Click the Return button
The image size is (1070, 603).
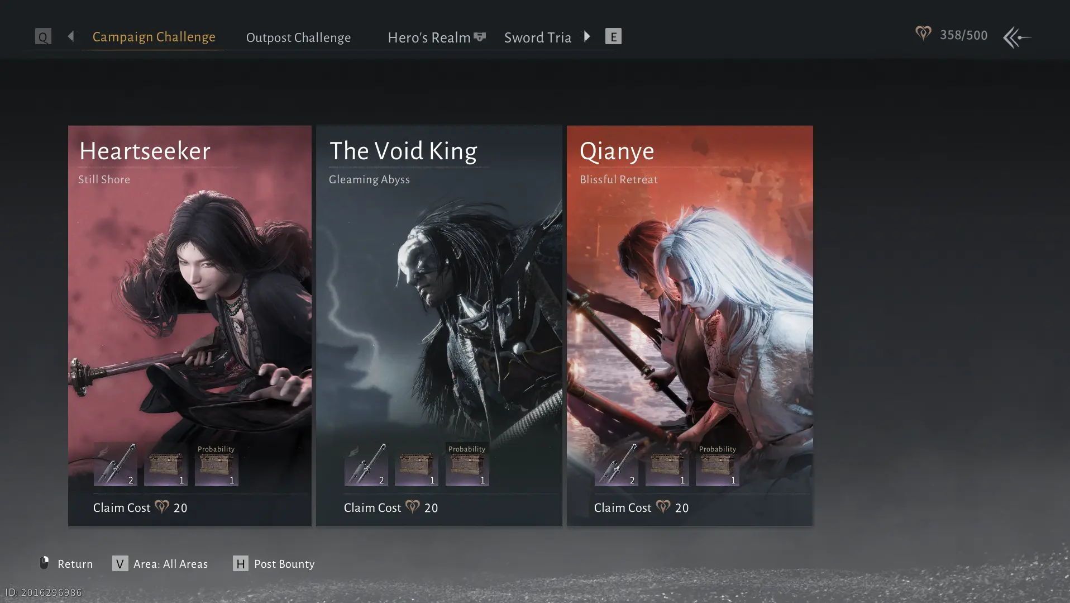pos(66,564)
